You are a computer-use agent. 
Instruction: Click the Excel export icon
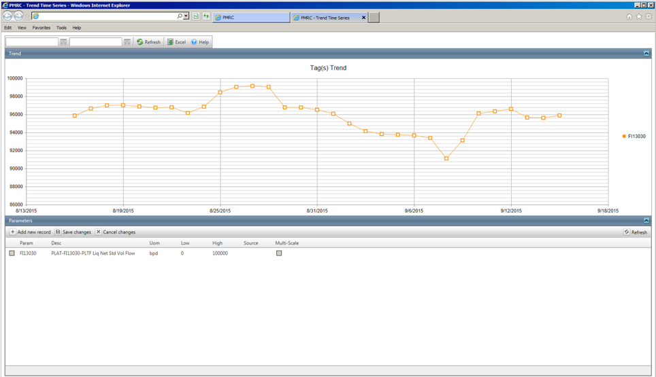tap(171, 42)
